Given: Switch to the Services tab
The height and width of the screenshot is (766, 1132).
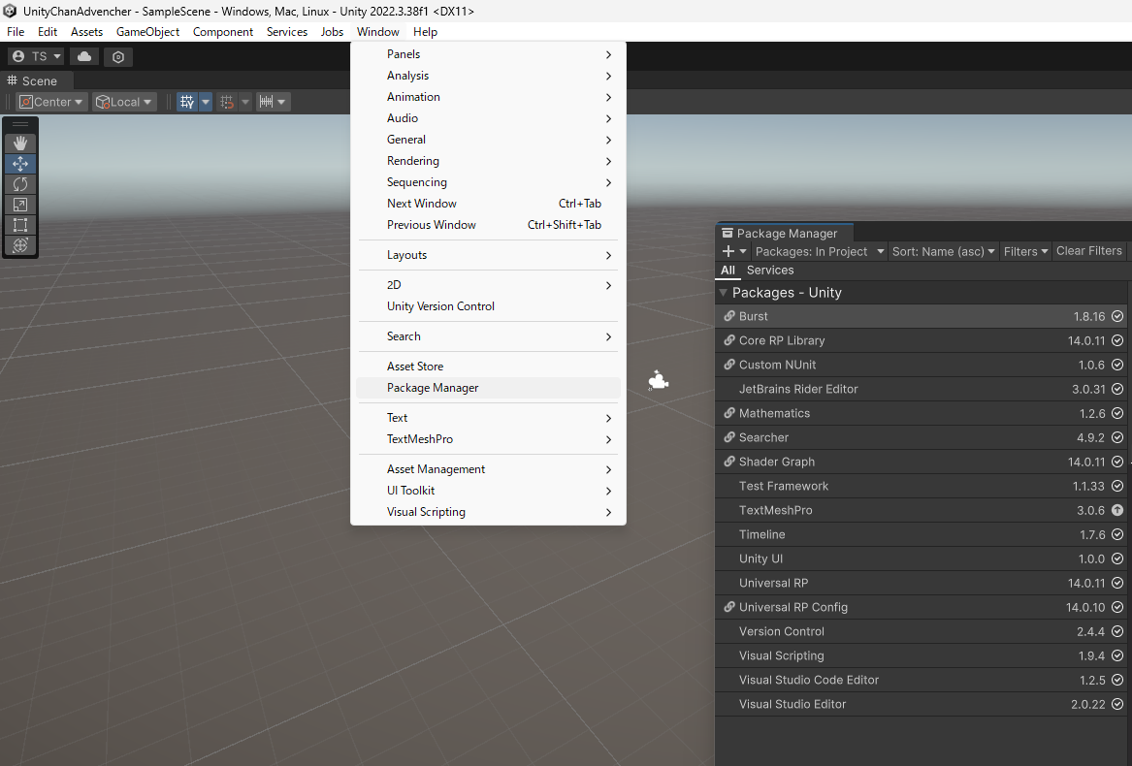Looking at the screenshot, I should [770, 271].
